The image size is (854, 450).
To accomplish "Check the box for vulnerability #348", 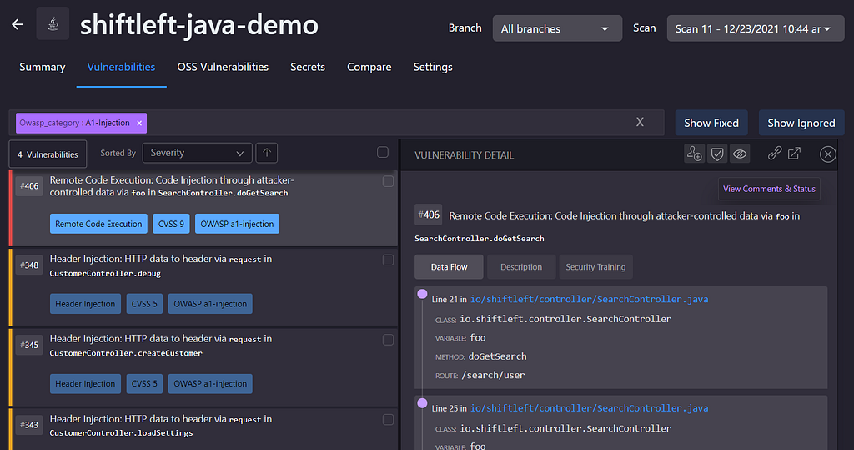I will point(388,260).
